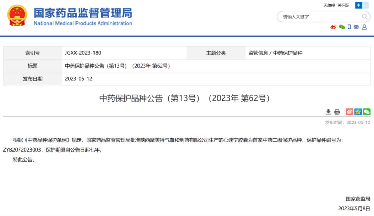Screen dimensions: 374x216
Task: Click the 索引号 label cell
Action: tap(33, 53)
